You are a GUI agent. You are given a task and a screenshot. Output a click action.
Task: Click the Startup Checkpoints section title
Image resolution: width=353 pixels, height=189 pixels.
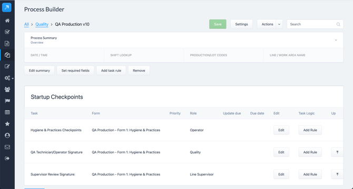point(57,97)
